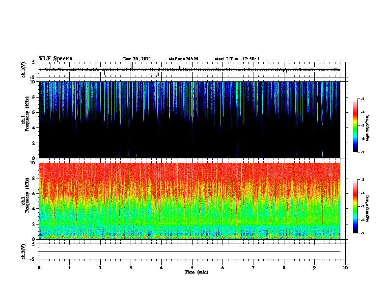The width and height of the screenshot is (389, 300).
Task: Click the time axis tick label "7"
Action: [x=253, y=268]
